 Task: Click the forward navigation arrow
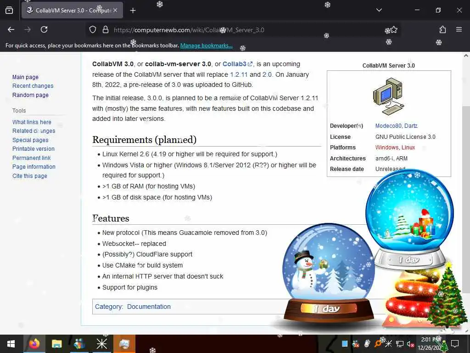(28, 29)
